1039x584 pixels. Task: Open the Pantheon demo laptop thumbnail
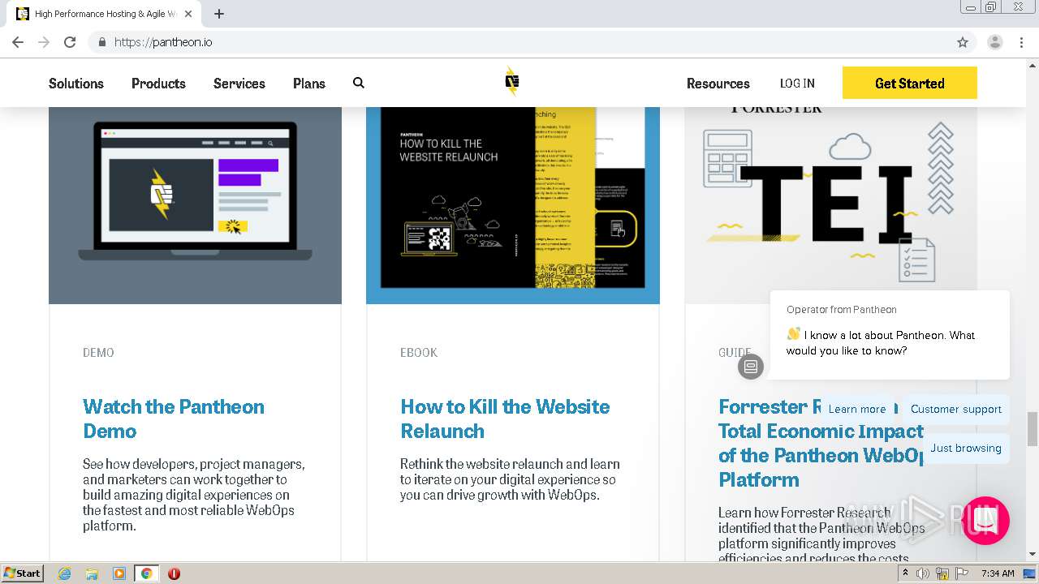[195, 205]
